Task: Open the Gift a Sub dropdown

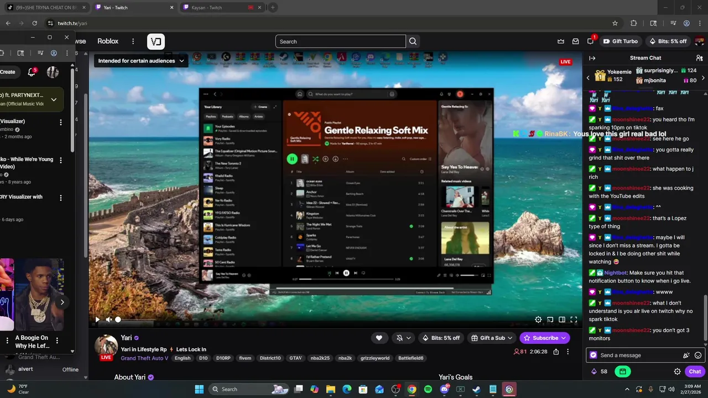Action: click(492, 338)
